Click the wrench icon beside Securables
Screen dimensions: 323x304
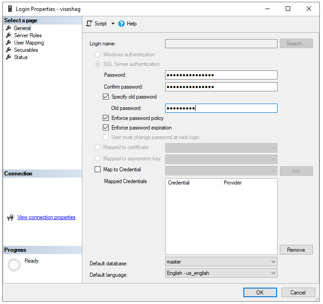point(9,50)
